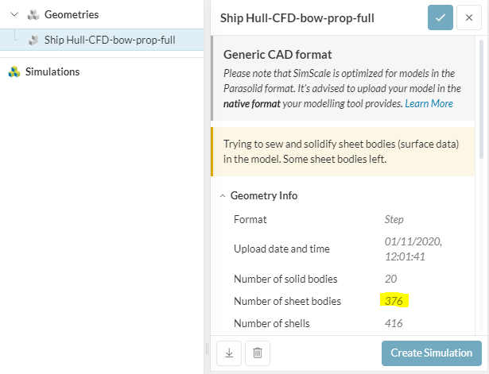Image resolution: width=489 pixels, height=374 pixels.
Task: Click the highlighted 376 sheet bodies value
Action: 394,301
